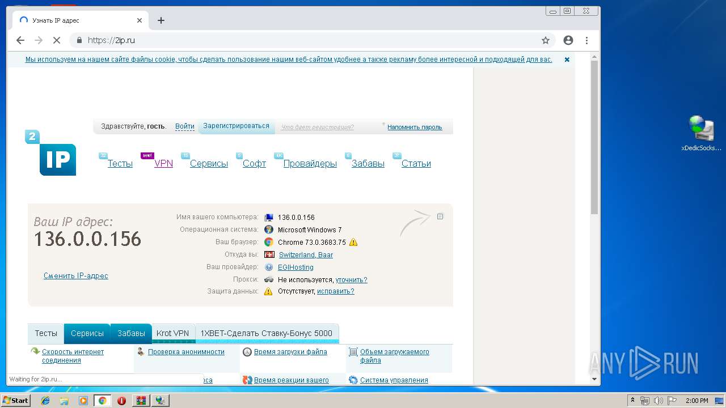Screen dimensions: 726x408
Task: Launch Internet Explorer from the taskbar
Action: click(x=45, y=401)
